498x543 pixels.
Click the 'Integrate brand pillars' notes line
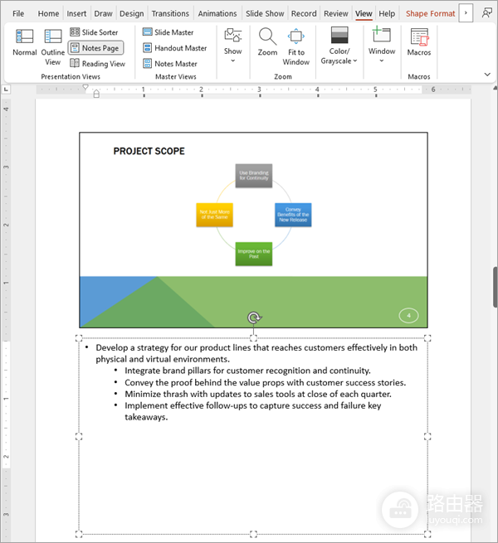click(247, 371)
